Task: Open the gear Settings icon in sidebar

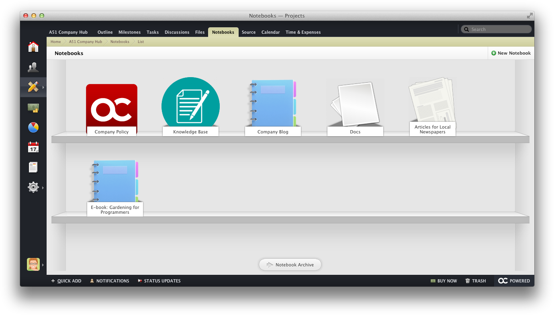Action: tap(33, 187)
